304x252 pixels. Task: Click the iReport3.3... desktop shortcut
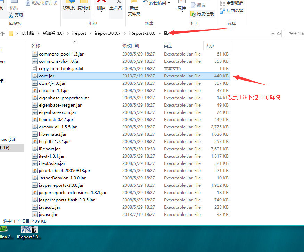coord(29,233)
